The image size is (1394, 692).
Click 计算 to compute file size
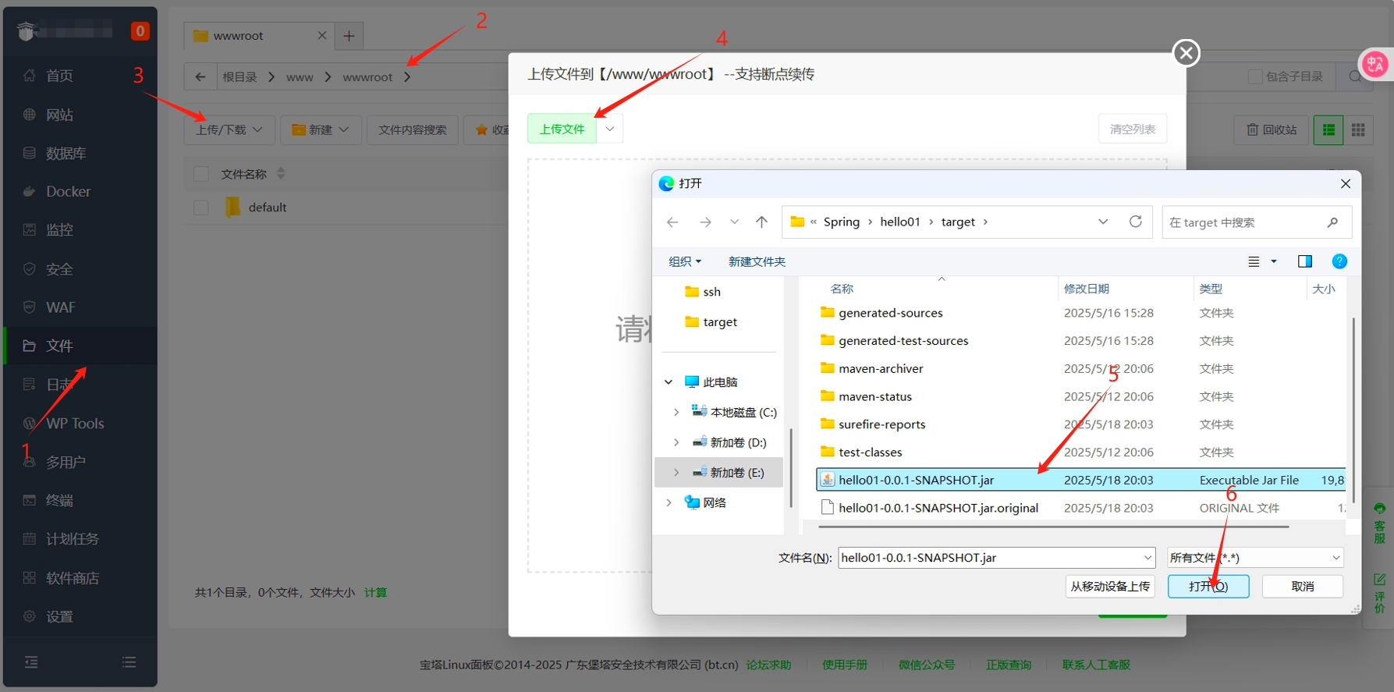(x=375, y=593)
